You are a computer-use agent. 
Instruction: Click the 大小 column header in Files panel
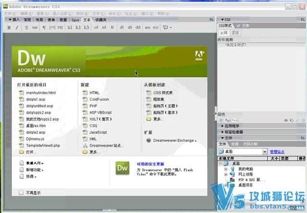pos(274,158)
